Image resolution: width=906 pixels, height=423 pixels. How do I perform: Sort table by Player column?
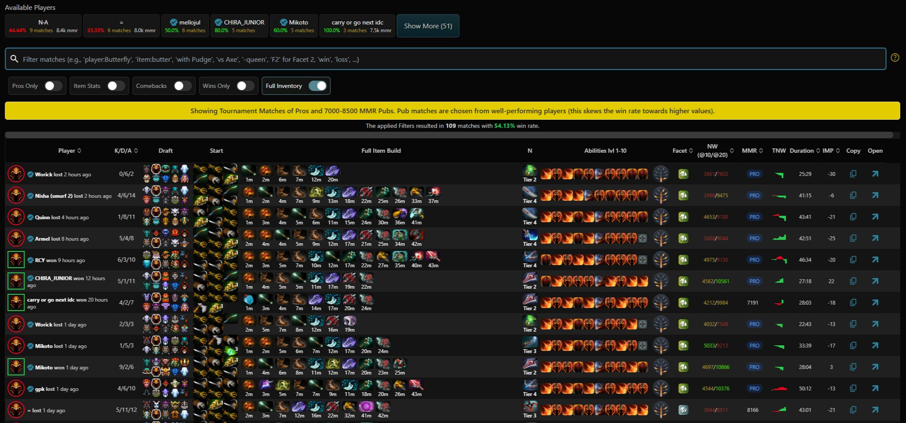point(70,151)
